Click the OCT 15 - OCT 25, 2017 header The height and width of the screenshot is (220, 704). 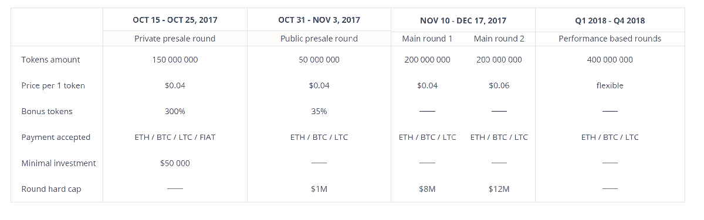click(x=175, y=20)
